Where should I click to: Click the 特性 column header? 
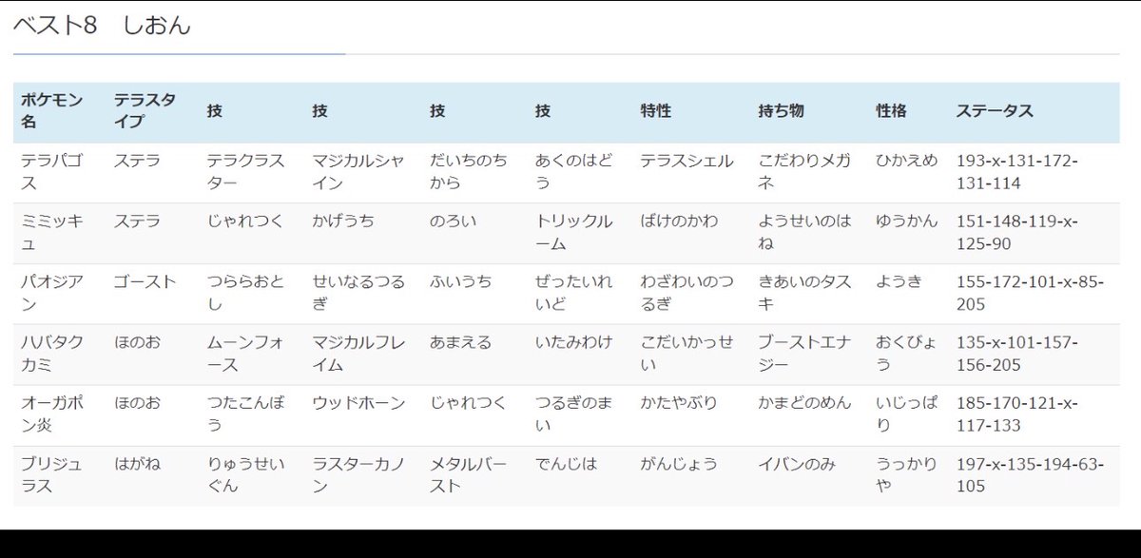(x=655, y=111)
